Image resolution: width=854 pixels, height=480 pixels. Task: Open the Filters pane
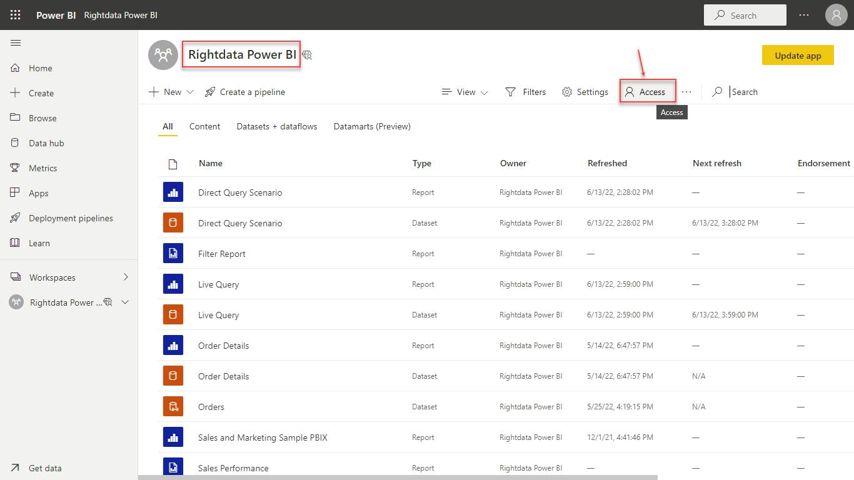(x=526, y=92)
